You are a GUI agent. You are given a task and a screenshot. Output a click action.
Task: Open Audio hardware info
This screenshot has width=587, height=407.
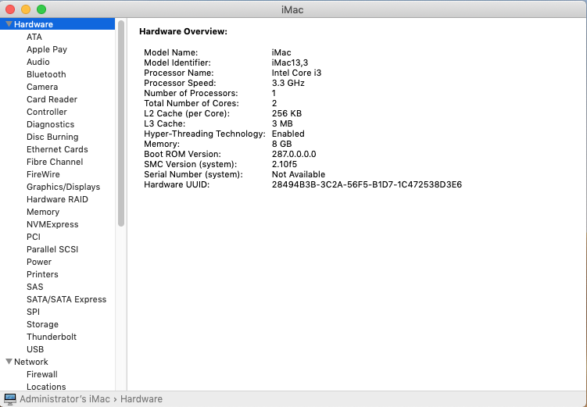pyautogui.click(x=38, y=62)
